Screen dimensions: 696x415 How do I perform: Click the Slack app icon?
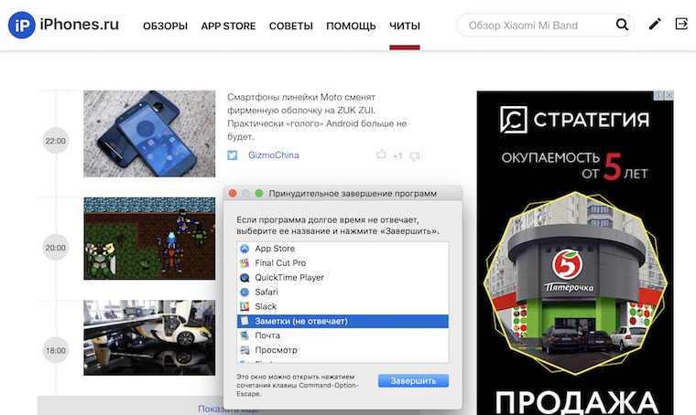pos(245,306)
